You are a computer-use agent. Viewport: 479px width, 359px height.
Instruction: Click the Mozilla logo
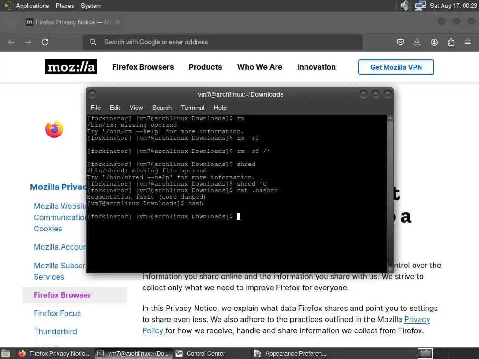pos(71,67)
